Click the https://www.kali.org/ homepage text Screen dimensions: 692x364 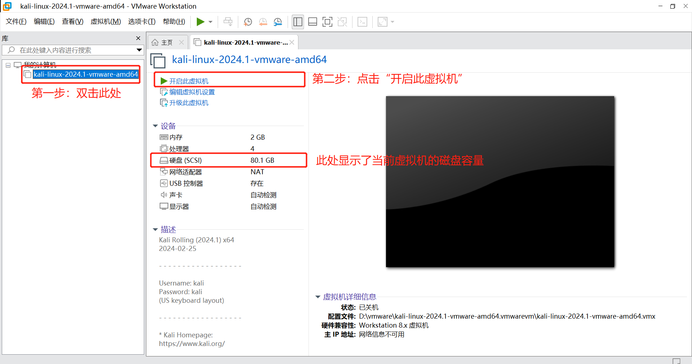pyautogui.click(x=192, y=343)
